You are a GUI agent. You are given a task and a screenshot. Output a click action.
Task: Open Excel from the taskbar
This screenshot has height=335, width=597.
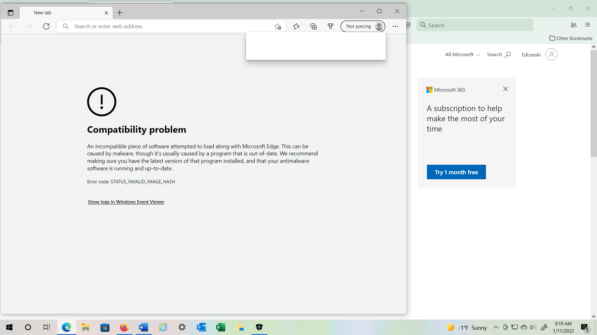point(221,327)
